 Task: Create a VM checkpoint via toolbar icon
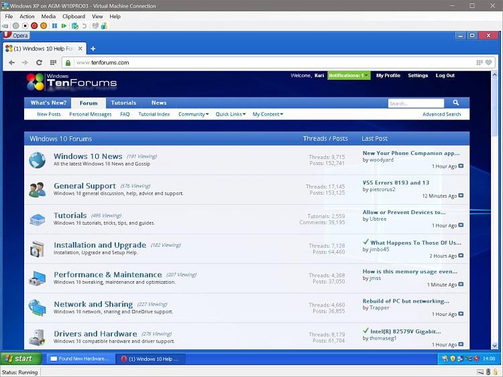tap(74, 26)
